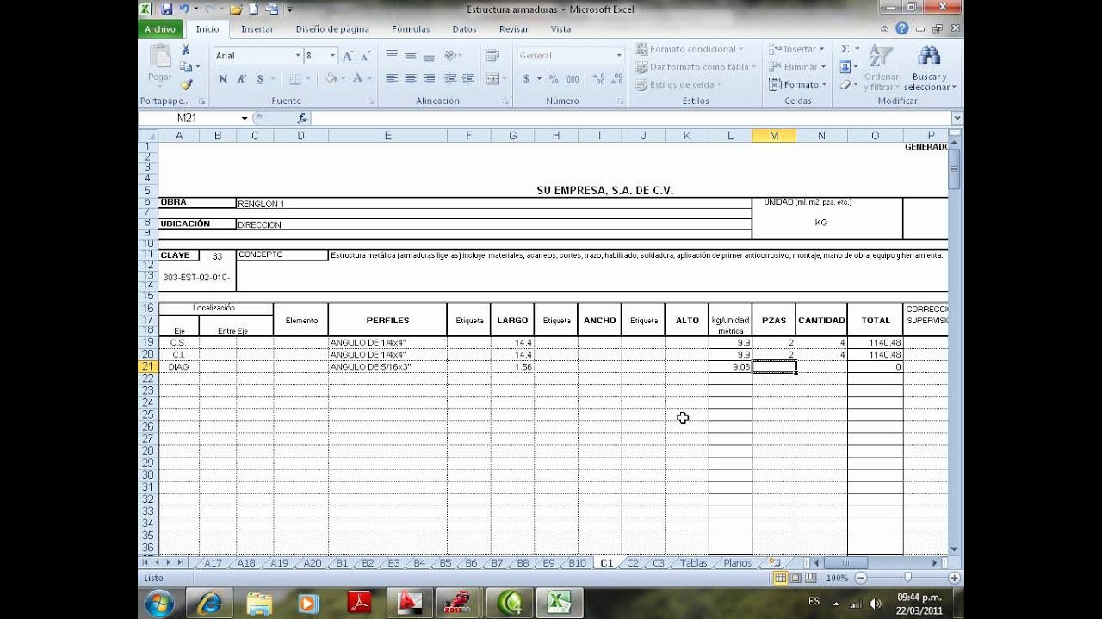Open the Archivo tab

[x=160, y=29]
